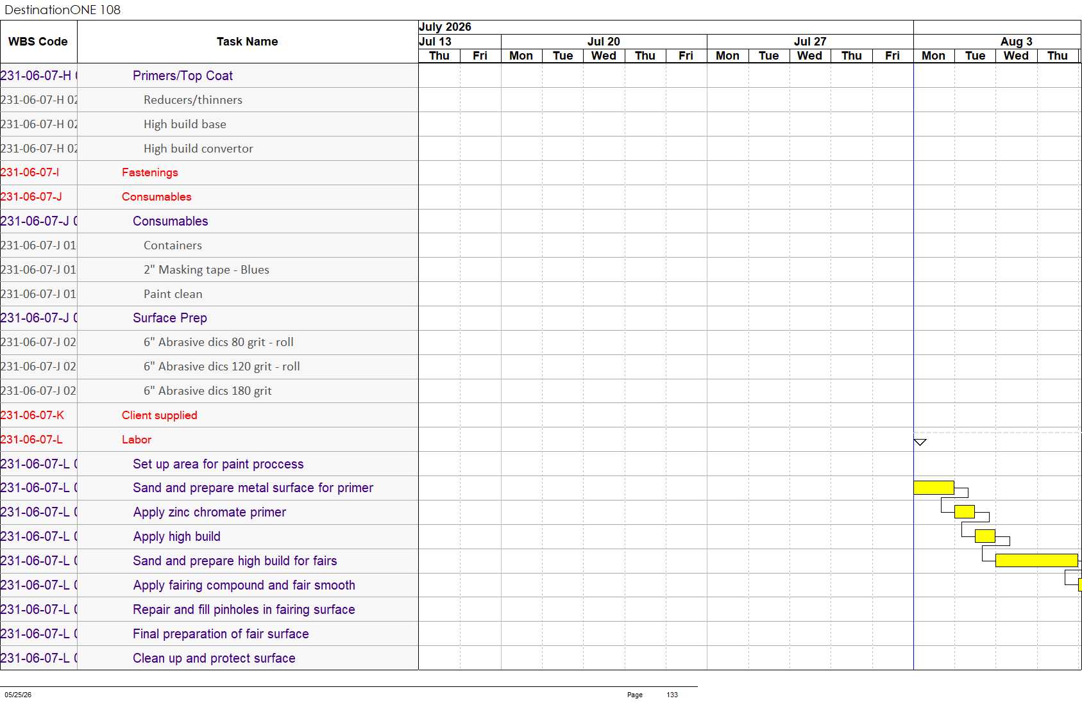1082x703 pixels.
Task: Click the Apply high build task
Action: (x=177, y=536)
